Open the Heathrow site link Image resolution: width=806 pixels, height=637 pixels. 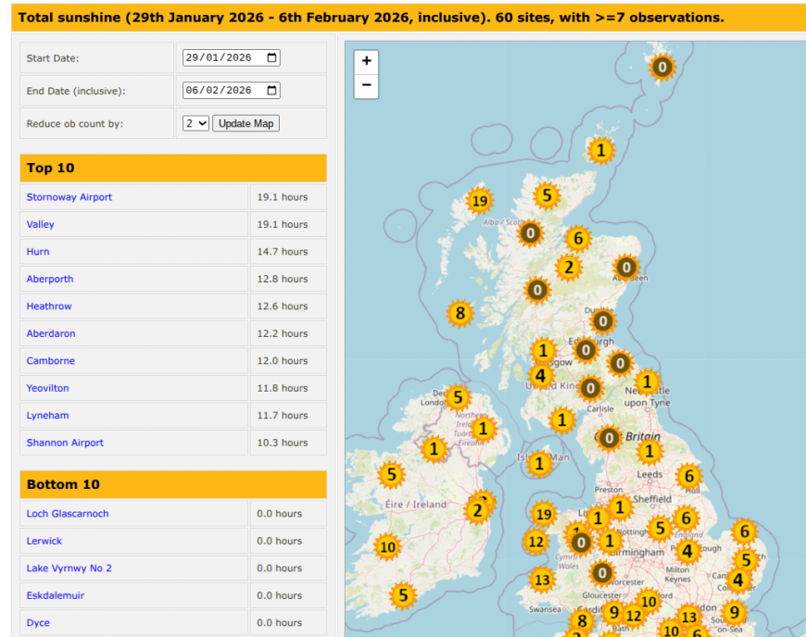[49, 306]
